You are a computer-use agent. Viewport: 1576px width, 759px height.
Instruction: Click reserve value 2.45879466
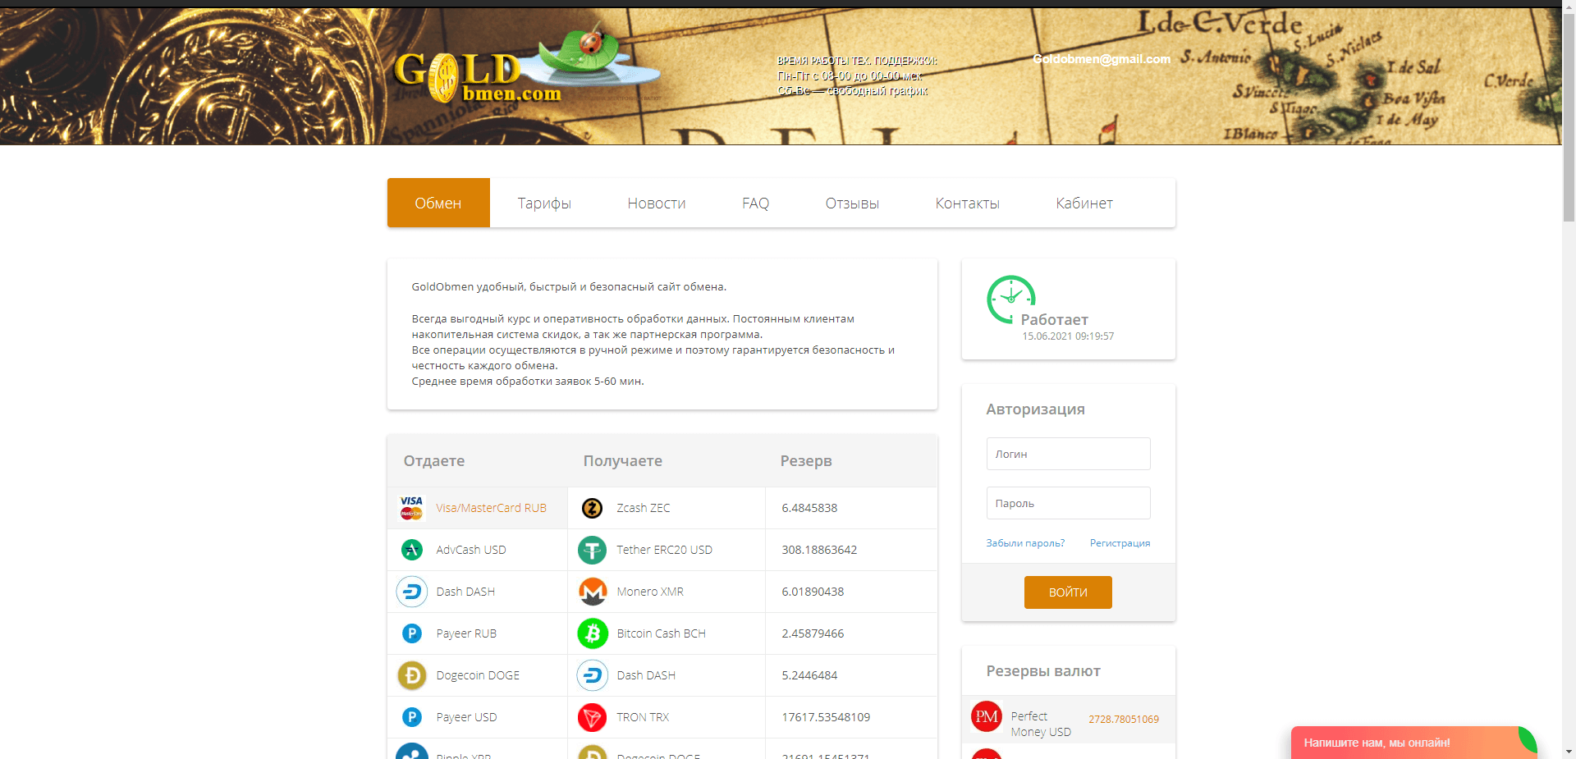click(x=813, y=633)
